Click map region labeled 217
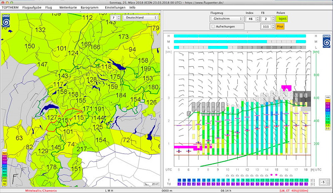Image resolution: width=333 pixels, height=193 pixels. (82, 149)
